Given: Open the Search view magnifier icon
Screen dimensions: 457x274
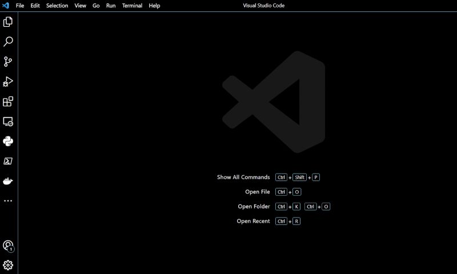Looking at the screenshot, I should point(8,42).
